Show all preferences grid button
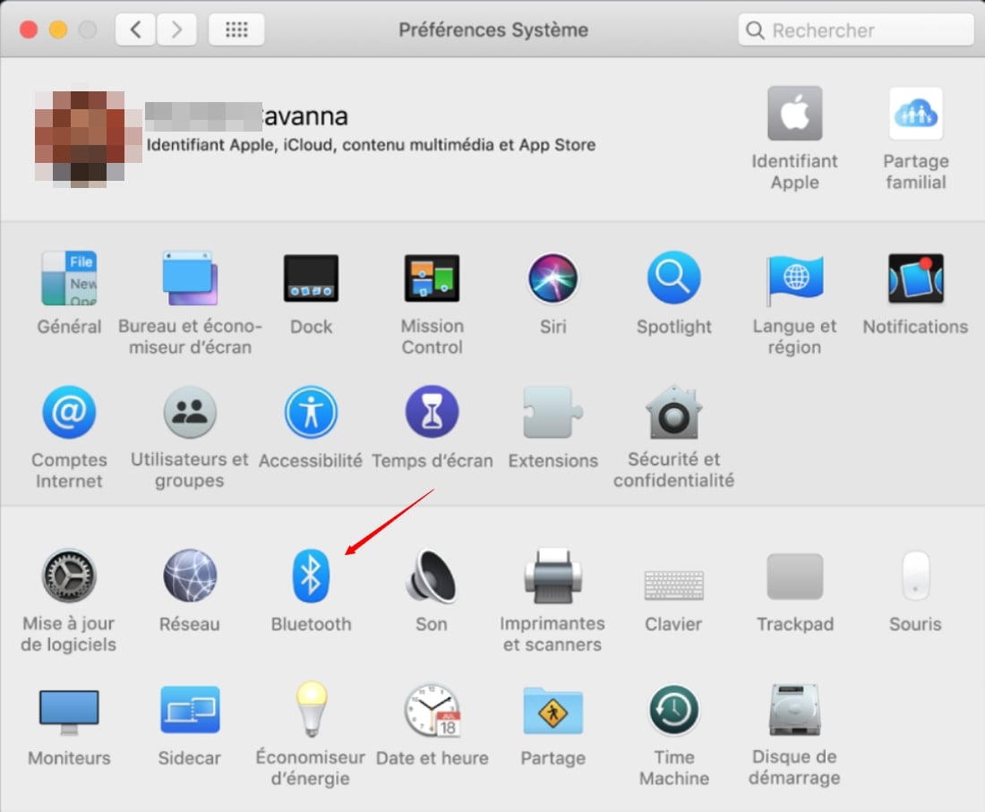The width and height of the screenshot is (985, 812). [236, 30]
